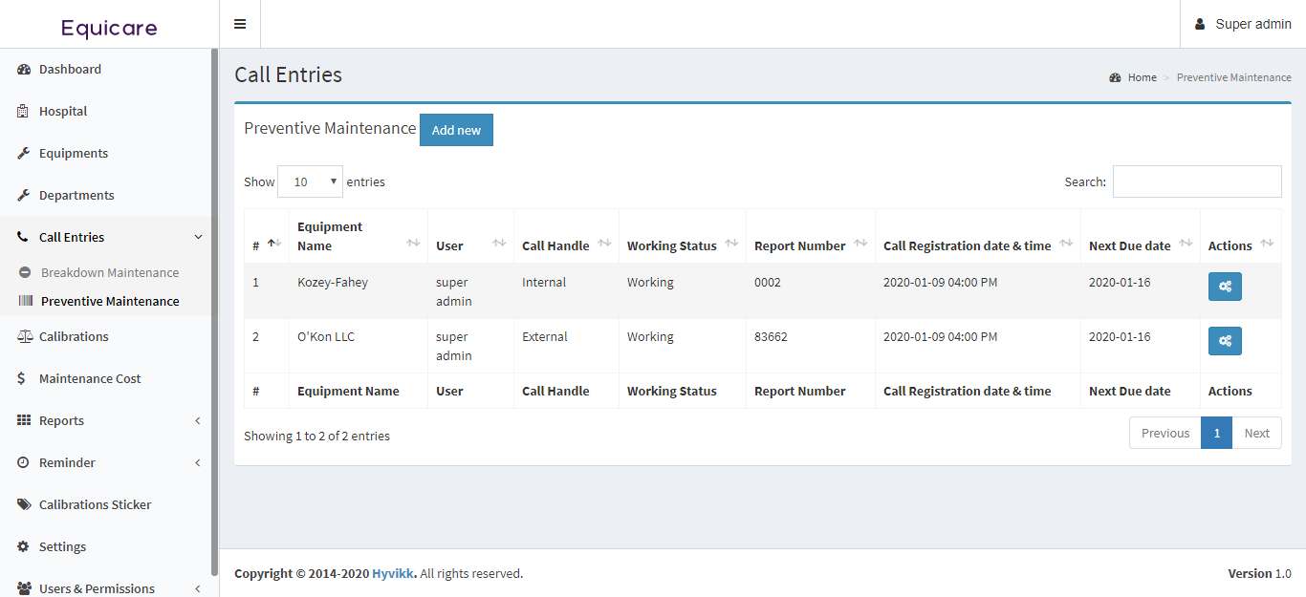Open the Dashboard from the sidebar
This screenshot has height=597, width=1306.
(69, 69)
